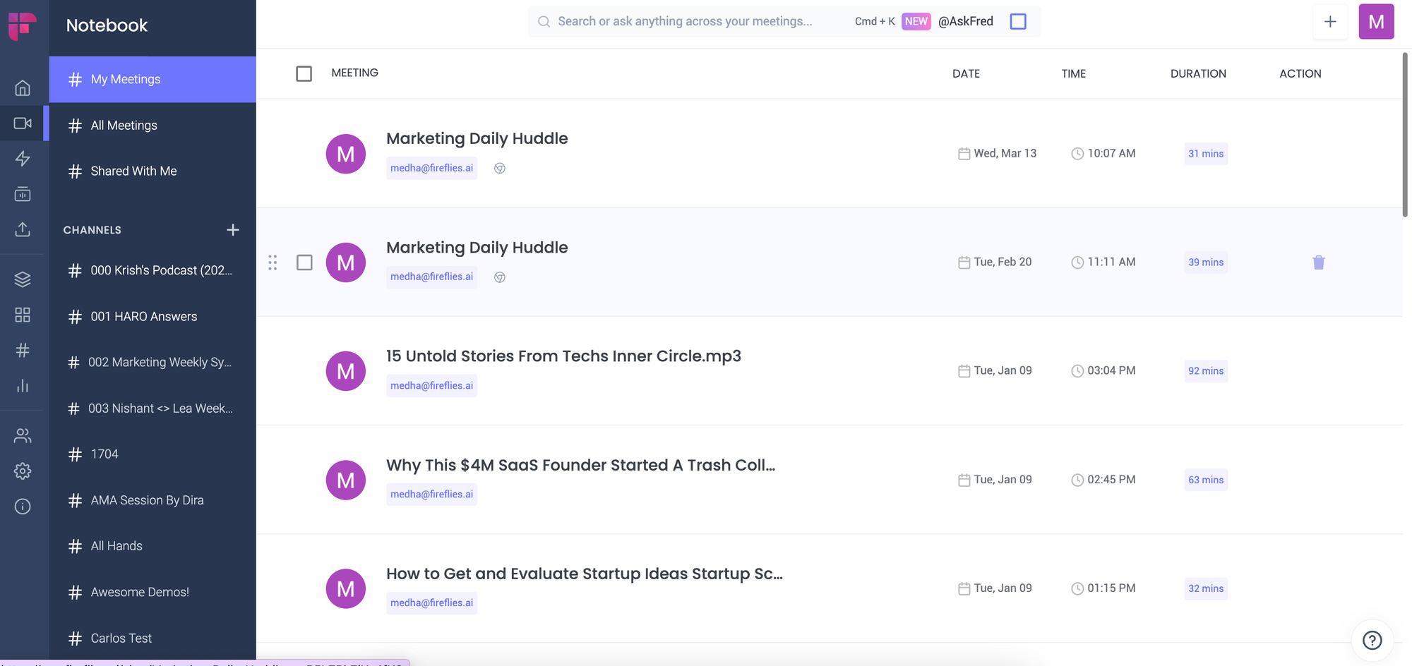
Task: Delete the Feb 20 Marketing Daily Huddle
Action: 1318,262
